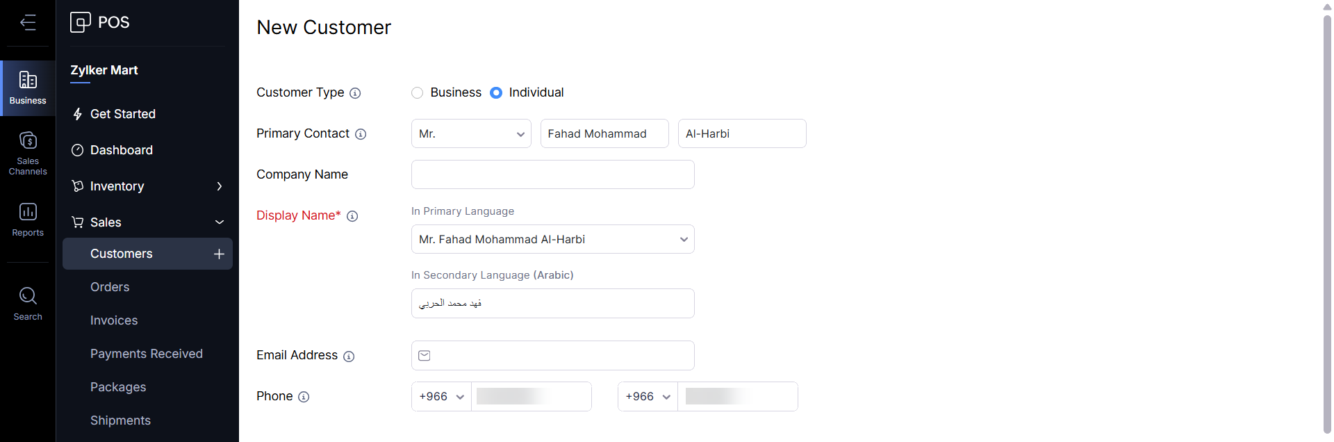Click the info icon beside Display Name
Viewport: 1334px width, 442px height.
click(352, 216)
